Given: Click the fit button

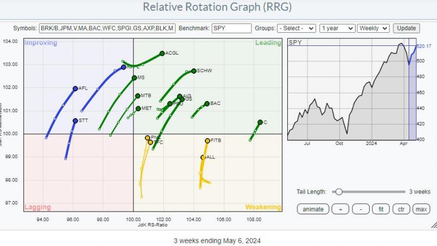Looking at the screenshot, I should coord(381,209).
